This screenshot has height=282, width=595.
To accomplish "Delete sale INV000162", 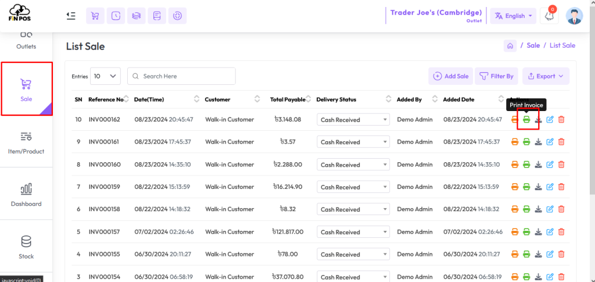I will pyautogui.click(x=562, y=120).
